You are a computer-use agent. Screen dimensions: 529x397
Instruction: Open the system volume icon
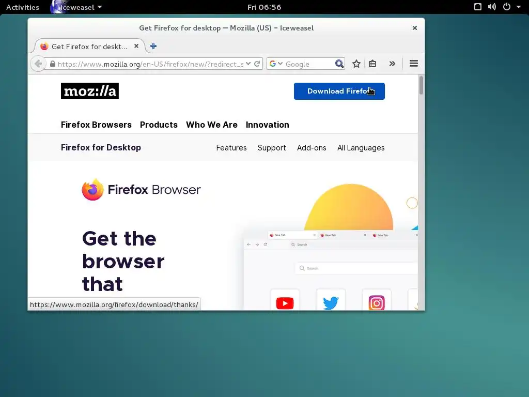point(492,7)
